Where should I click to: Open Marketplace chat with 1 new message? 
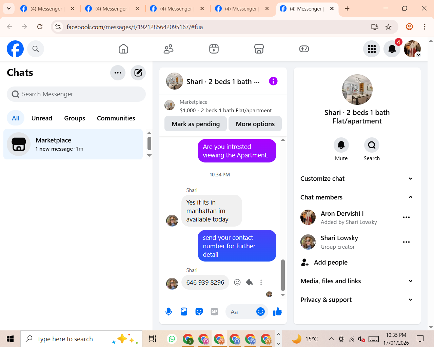coord(73,144)
